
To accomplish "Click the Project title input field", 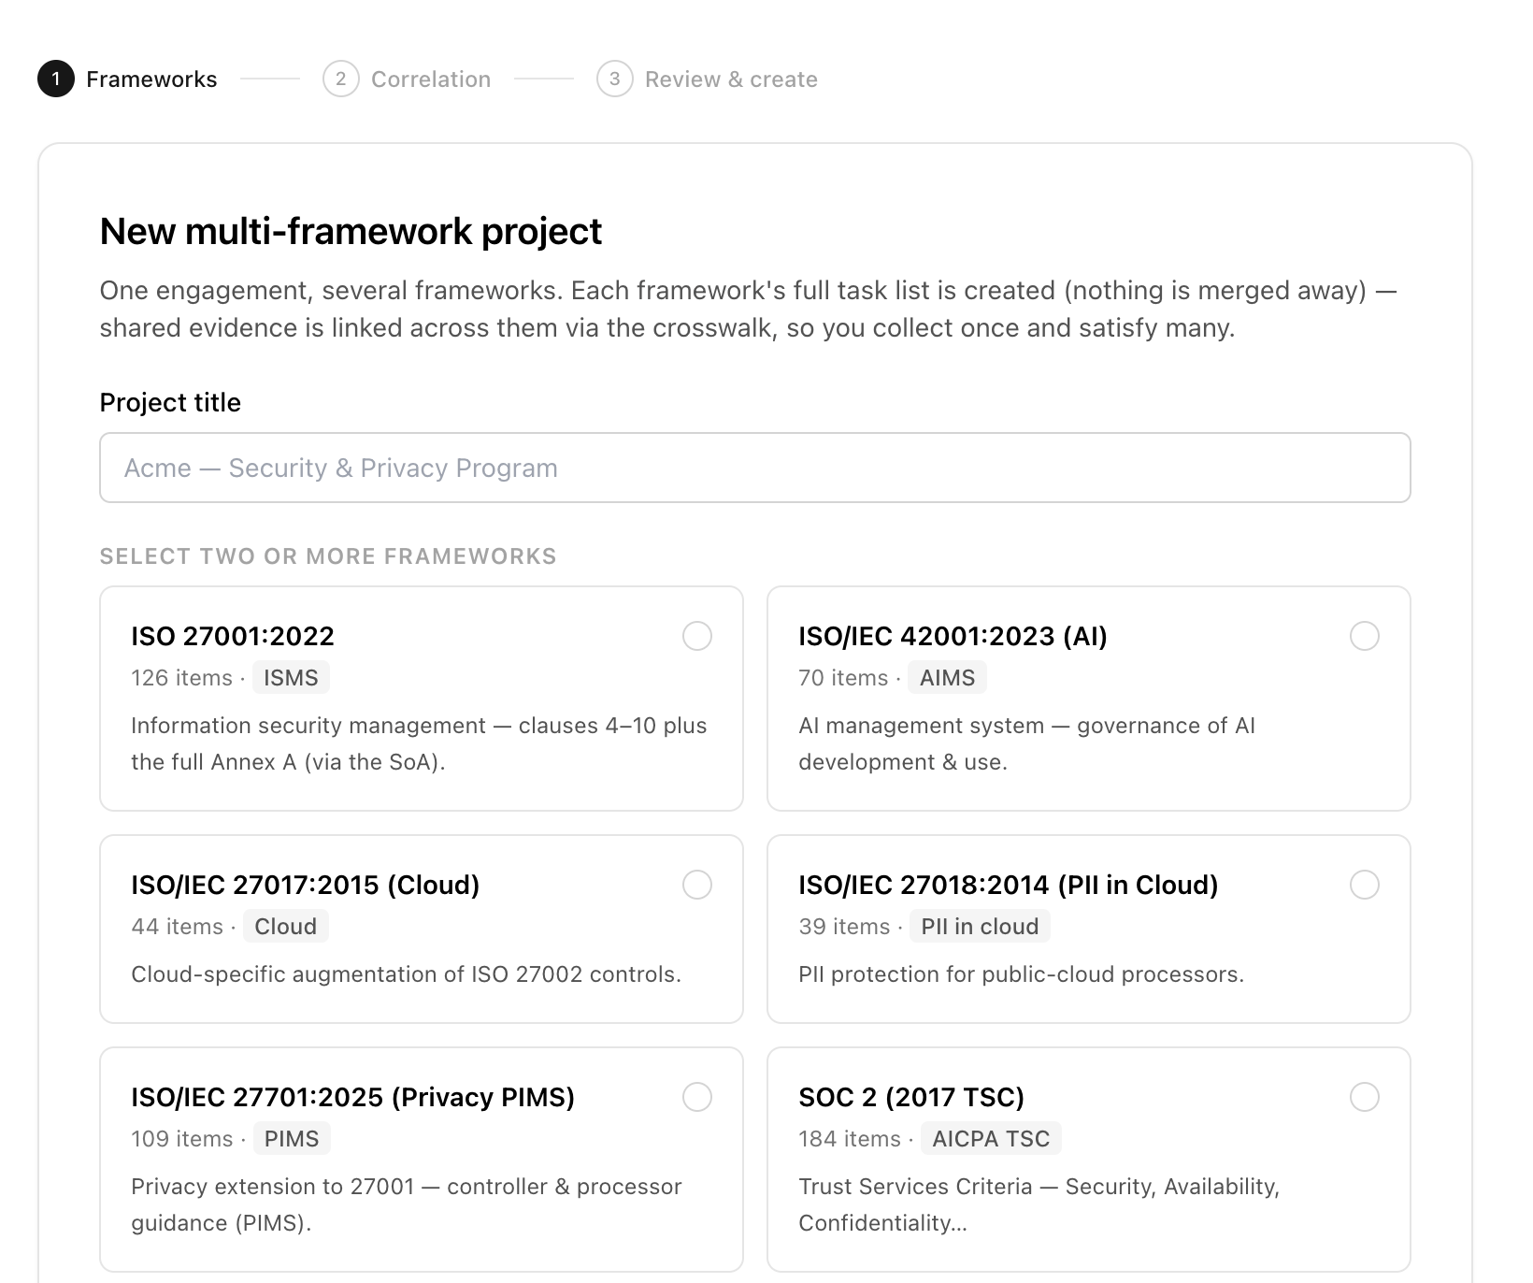I will tap(755, 468).
